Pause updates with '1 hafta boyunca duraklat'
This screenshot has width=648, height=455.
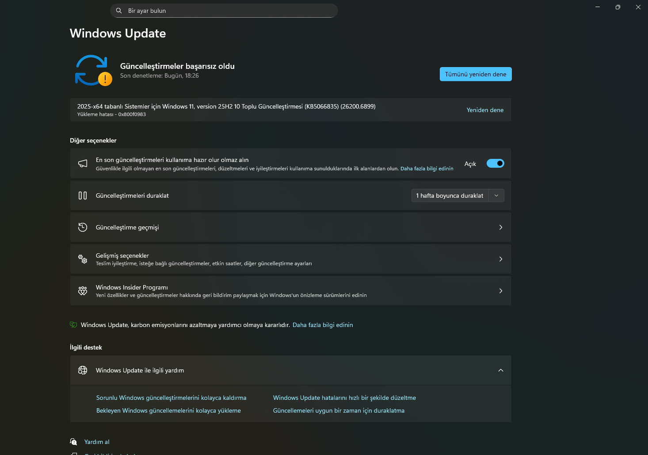click(450, 196)
